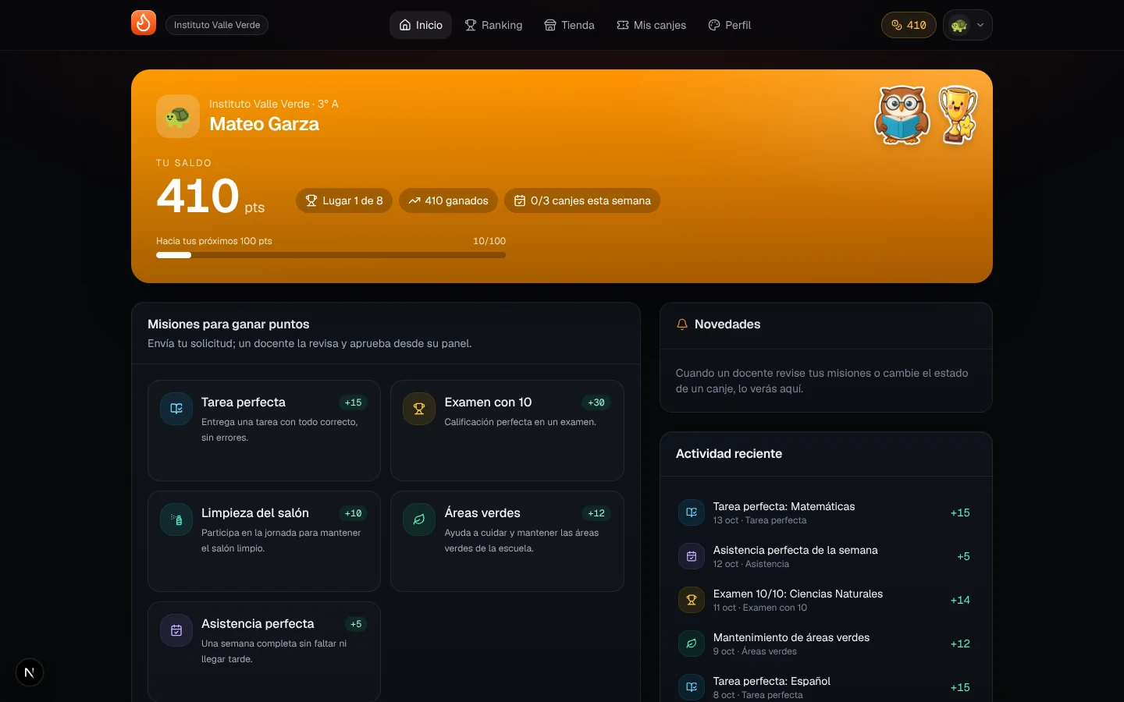Click the gold trophy sticker badge

(x=958, y=115)
